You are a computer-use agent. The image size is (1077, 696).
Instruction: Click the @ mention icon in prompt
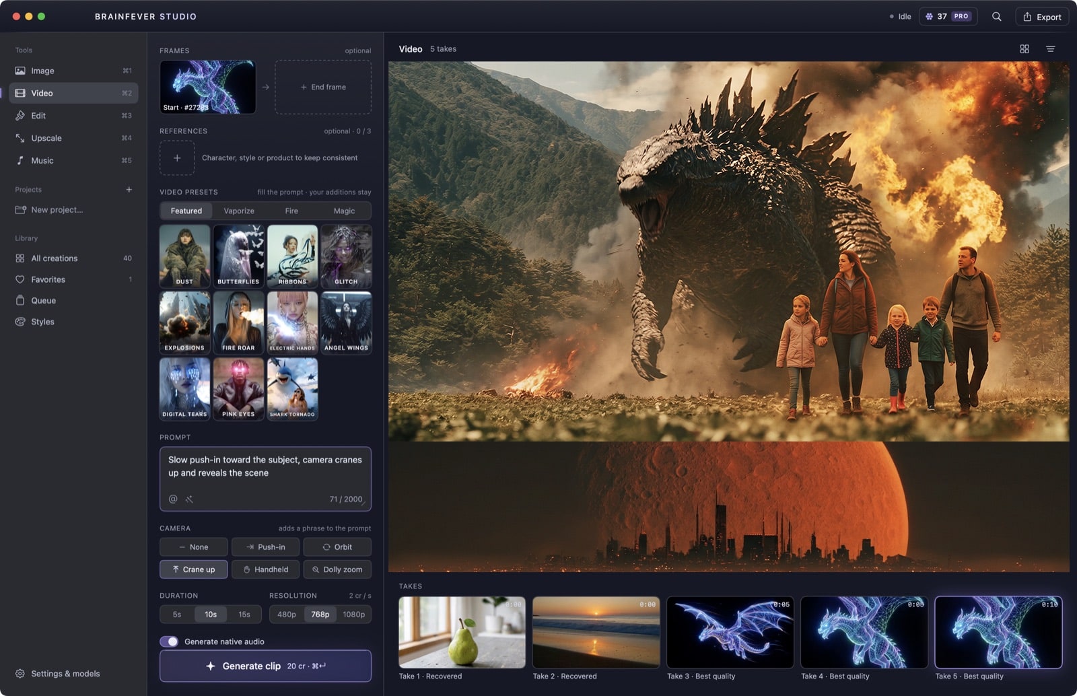click(x=173, y=499)
